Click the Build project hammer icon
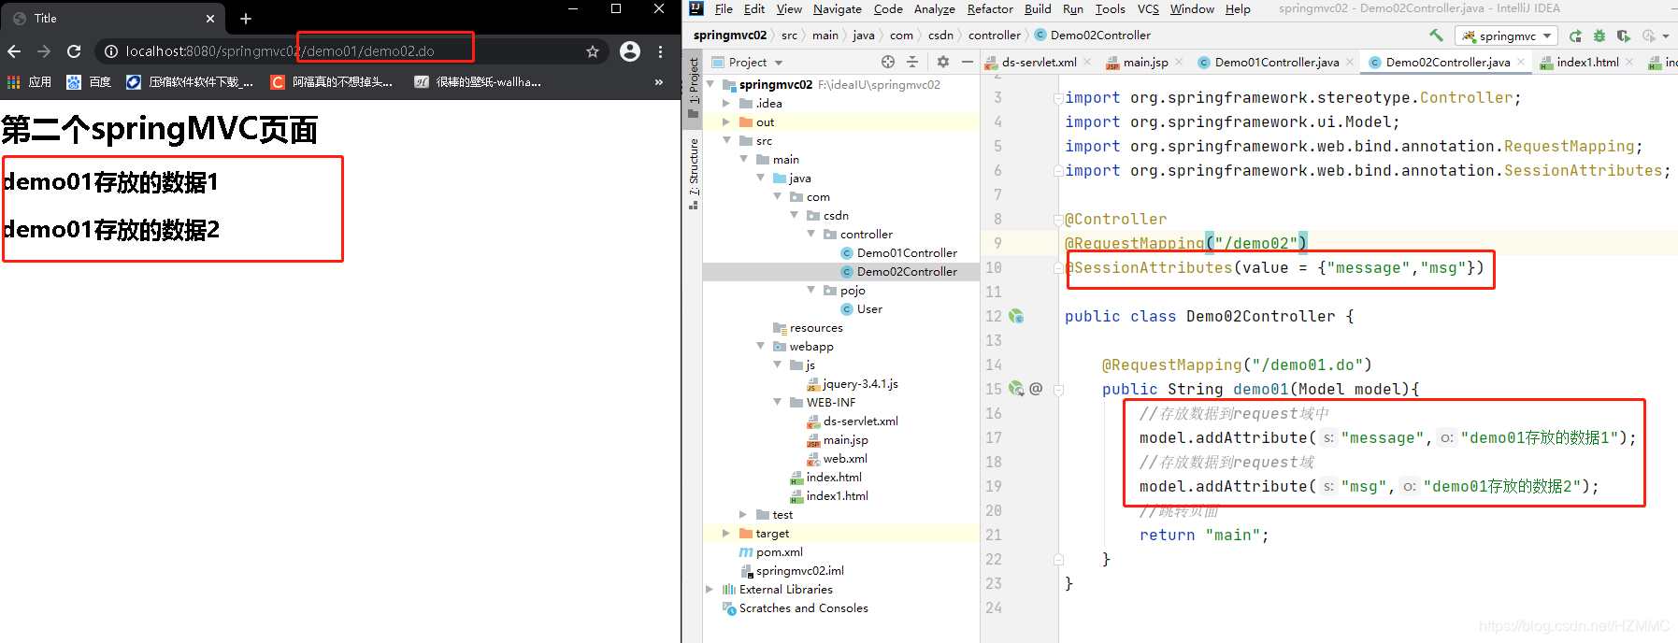Screen dimensions: 1678x643 coord(1436,36)
